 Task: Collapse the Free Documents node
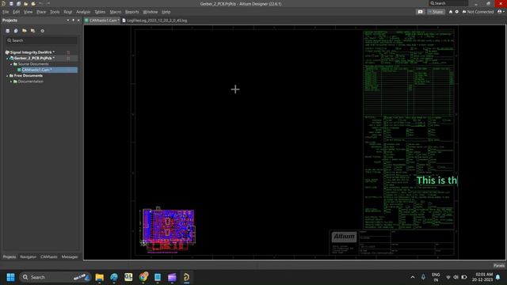pos(7,76)
